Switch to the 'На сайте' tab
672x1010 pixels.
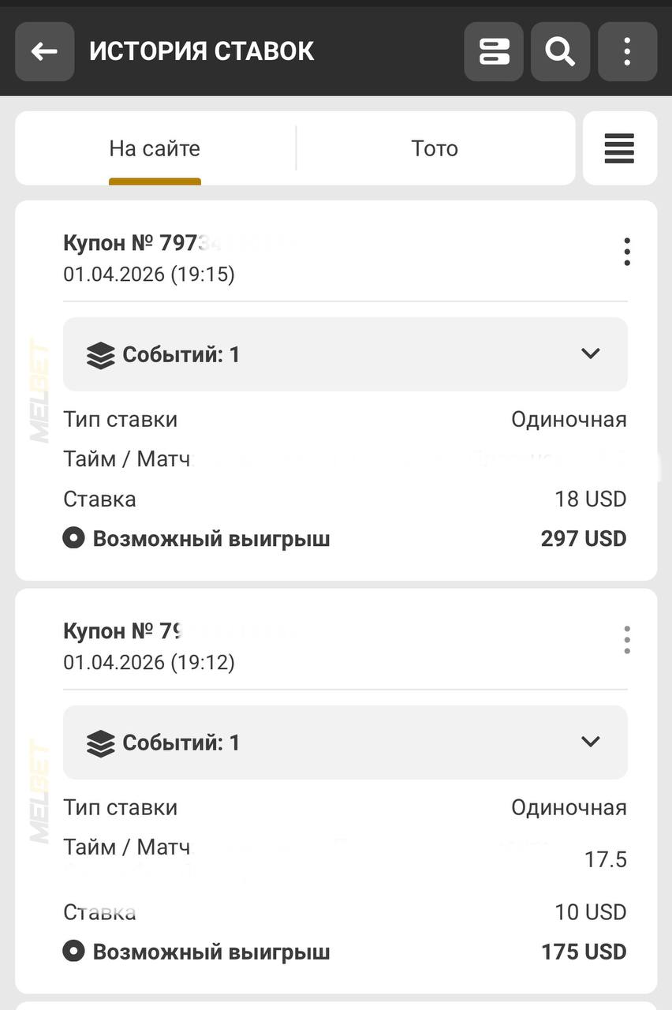point(155,148)
